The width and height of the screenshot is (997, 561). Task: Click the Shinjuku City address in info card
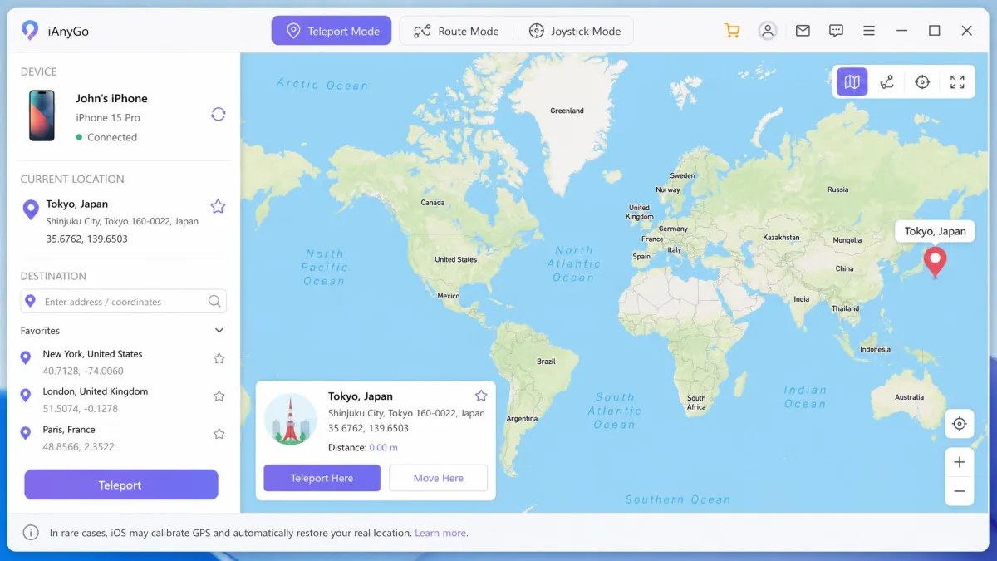coord(406,413)
